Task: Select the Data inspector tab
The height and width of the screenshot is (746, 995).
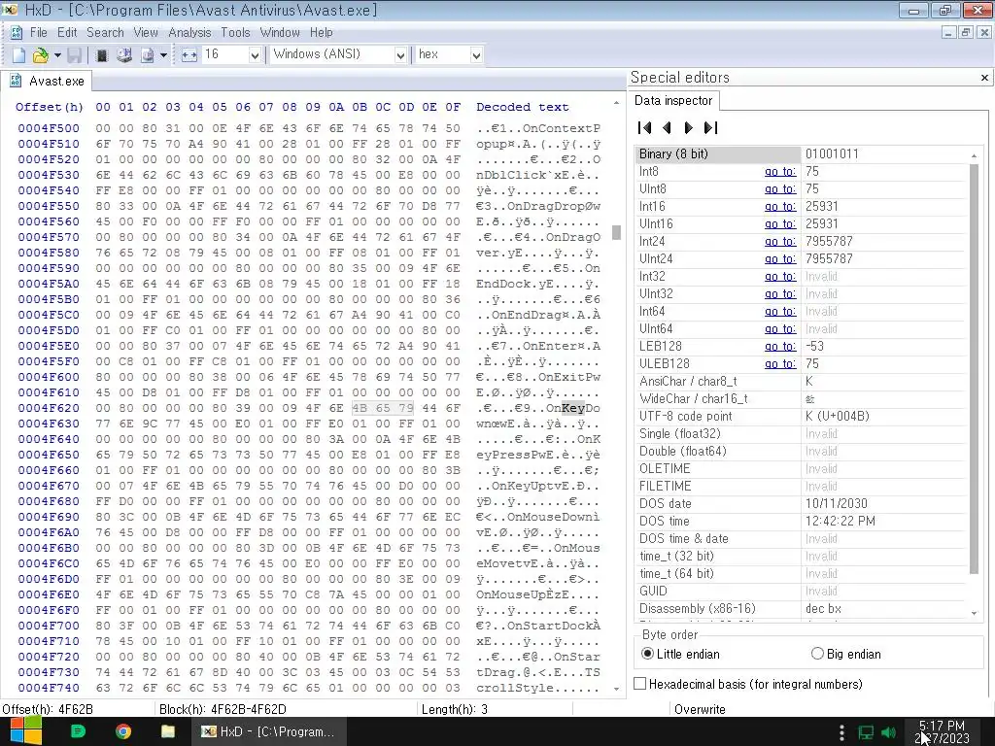Action: pyautogui.click(x=673, y=100)
